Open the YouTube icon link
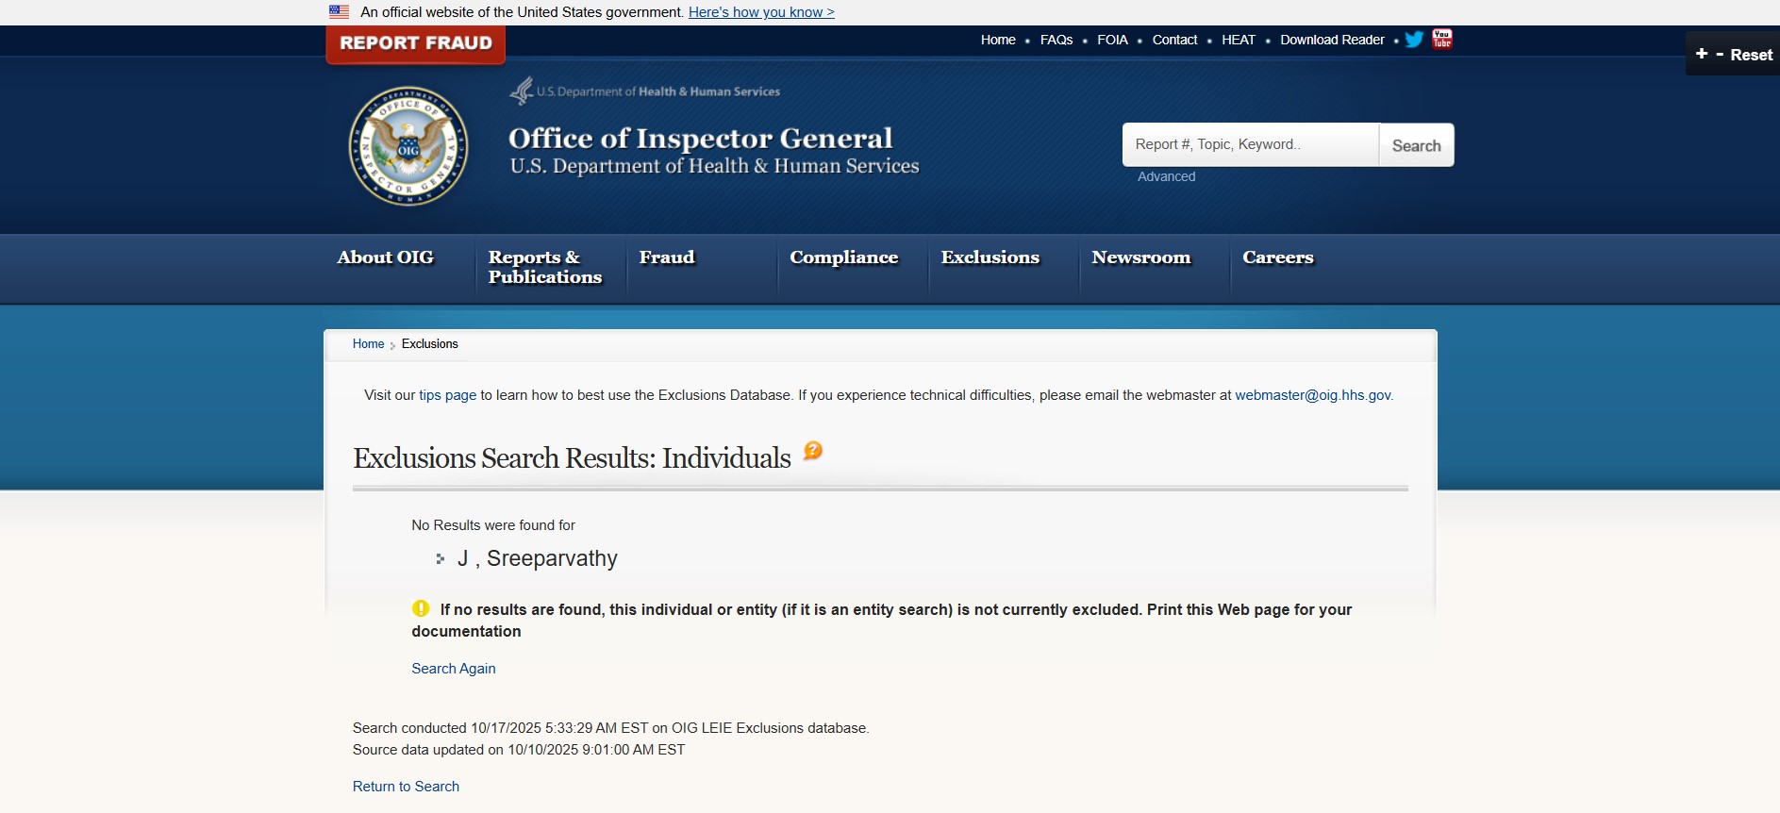This screenshot has height=813, width=1780. coord(1442,39)
